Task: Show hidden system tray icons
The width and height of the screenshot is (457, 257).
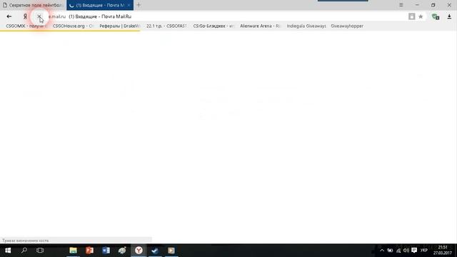Action: point(382,251)
